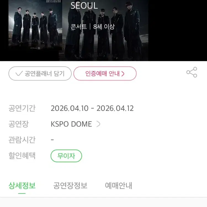Viewport: 207px width, 207px height.
Task: Click the SEOUL title text
Action: pos(84,6)
